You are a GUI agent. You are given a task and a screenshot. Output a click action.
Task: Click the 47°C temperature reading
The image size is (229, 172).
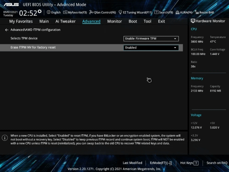(213, 41)
